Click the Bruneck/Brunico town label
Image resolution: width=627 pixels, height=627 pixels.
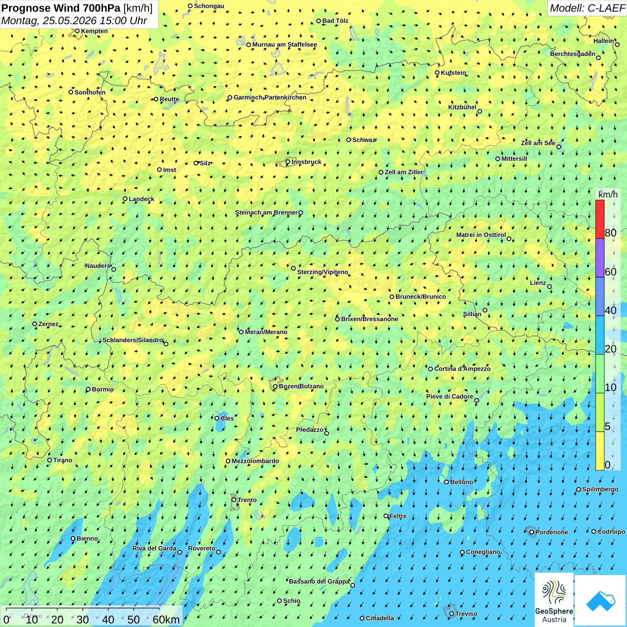pos(421,296)
